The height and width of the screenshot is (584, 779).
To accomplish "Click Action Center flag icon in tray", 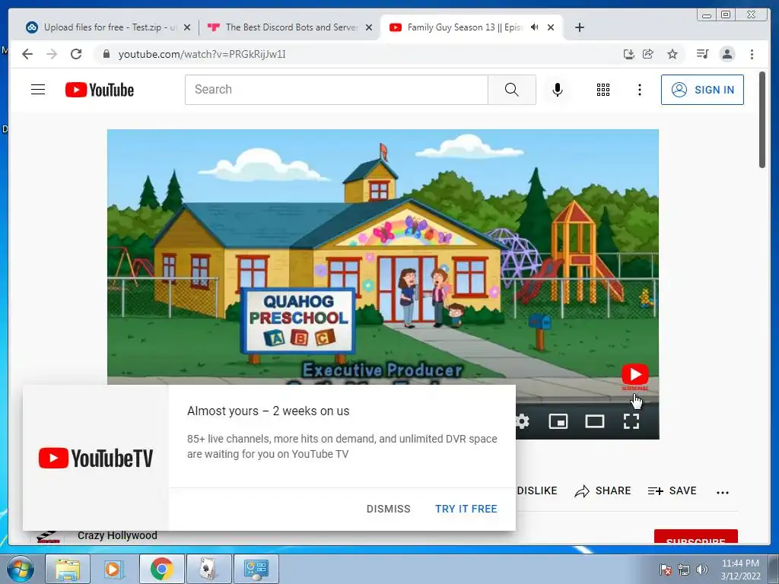I will 666,569.
